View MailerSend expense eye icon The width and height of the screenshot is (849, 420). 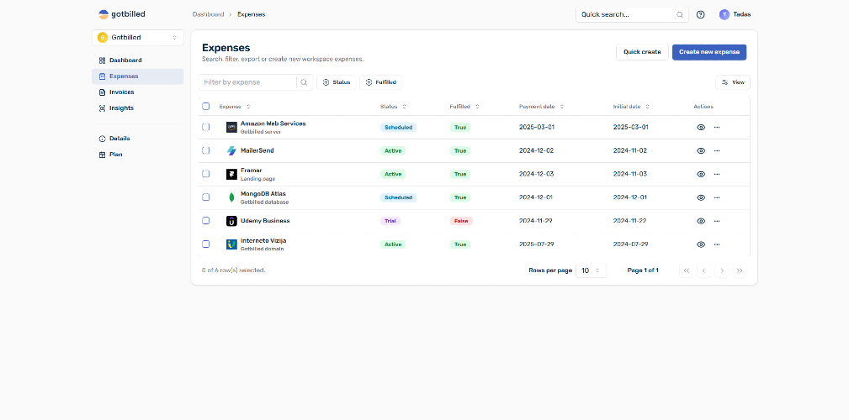pyautogui.click(x=701, y=151)
